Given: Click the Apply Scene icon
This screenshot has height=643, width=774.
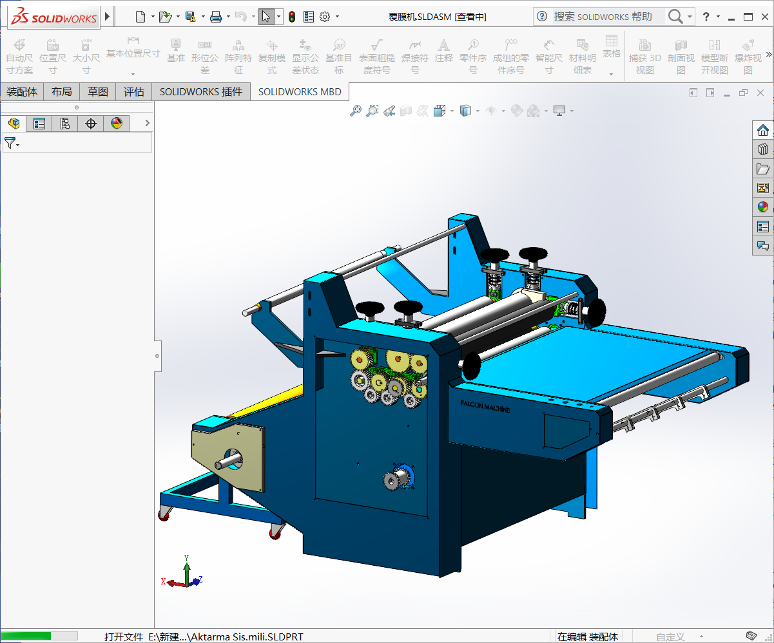Looking at the screenshot, I should (534, 111).
